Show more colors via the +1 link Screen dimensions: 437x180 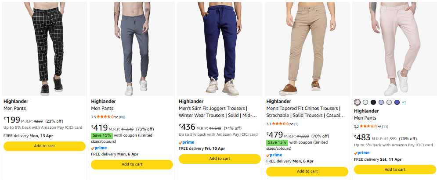point(404,102)
